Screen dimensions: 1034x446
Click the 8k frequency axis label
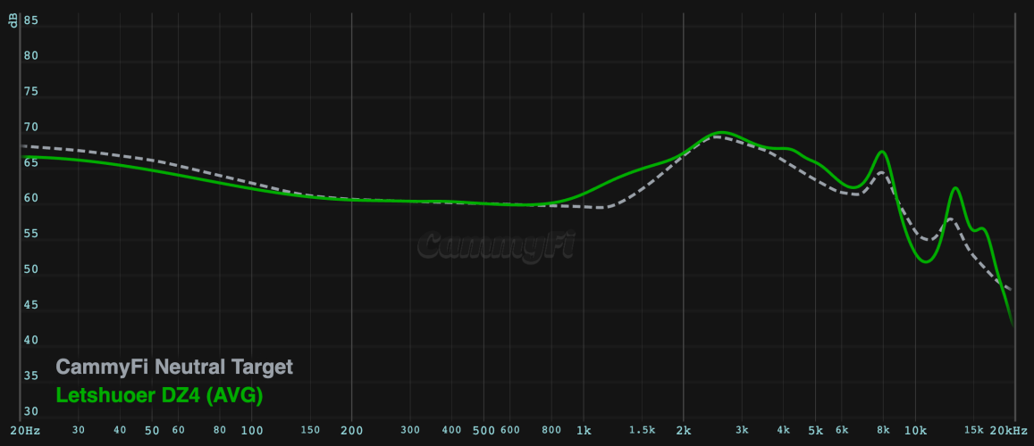(x=883, y=430)
